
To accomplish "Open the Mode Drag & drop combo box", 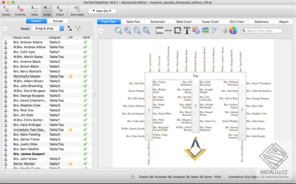I will [48, 29].
